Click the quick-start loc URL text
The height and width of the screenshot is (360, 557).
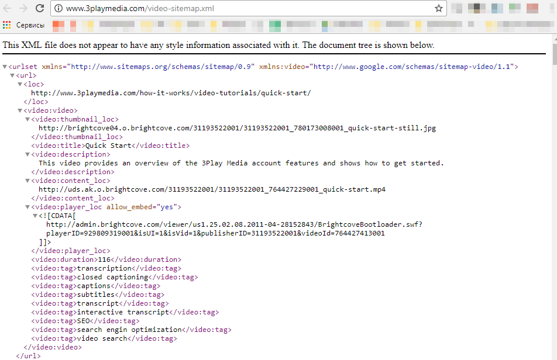point(171,93)
